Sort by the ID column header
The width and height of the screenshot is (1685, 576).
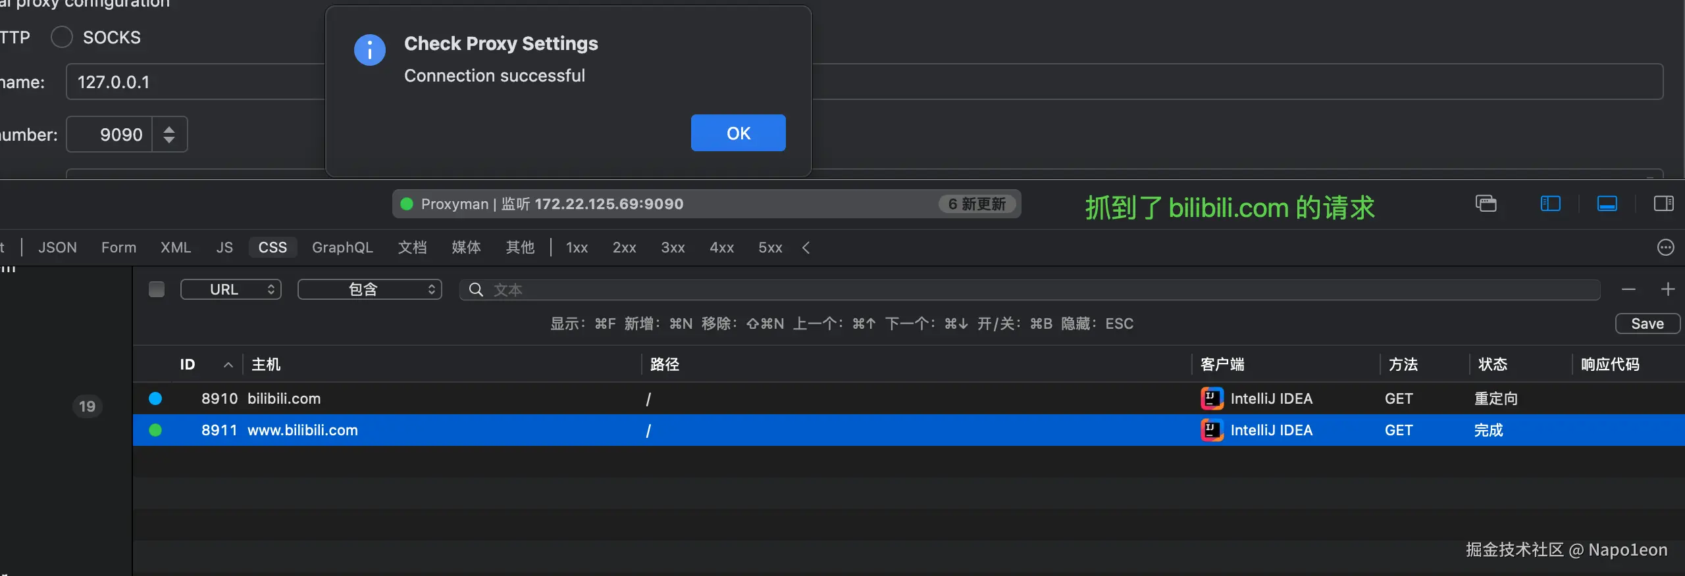188,364
